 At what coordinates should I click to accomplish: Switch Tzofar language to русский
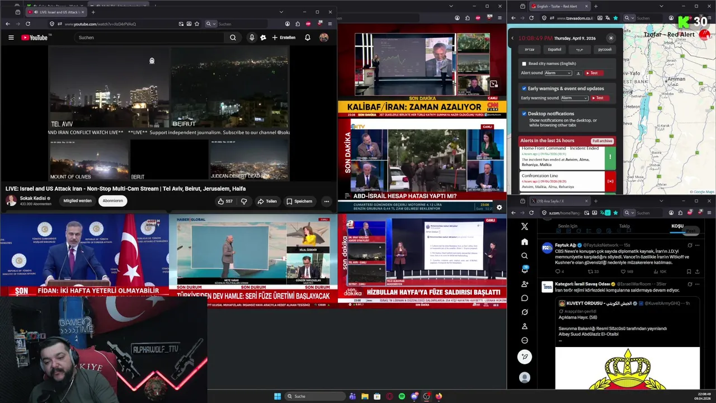click(x=605, y=49)
